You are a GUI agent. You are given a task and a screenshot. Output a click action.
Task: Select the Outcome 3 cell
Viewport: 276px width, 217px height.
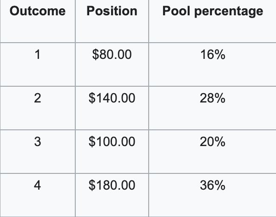(x=38, y=152)
